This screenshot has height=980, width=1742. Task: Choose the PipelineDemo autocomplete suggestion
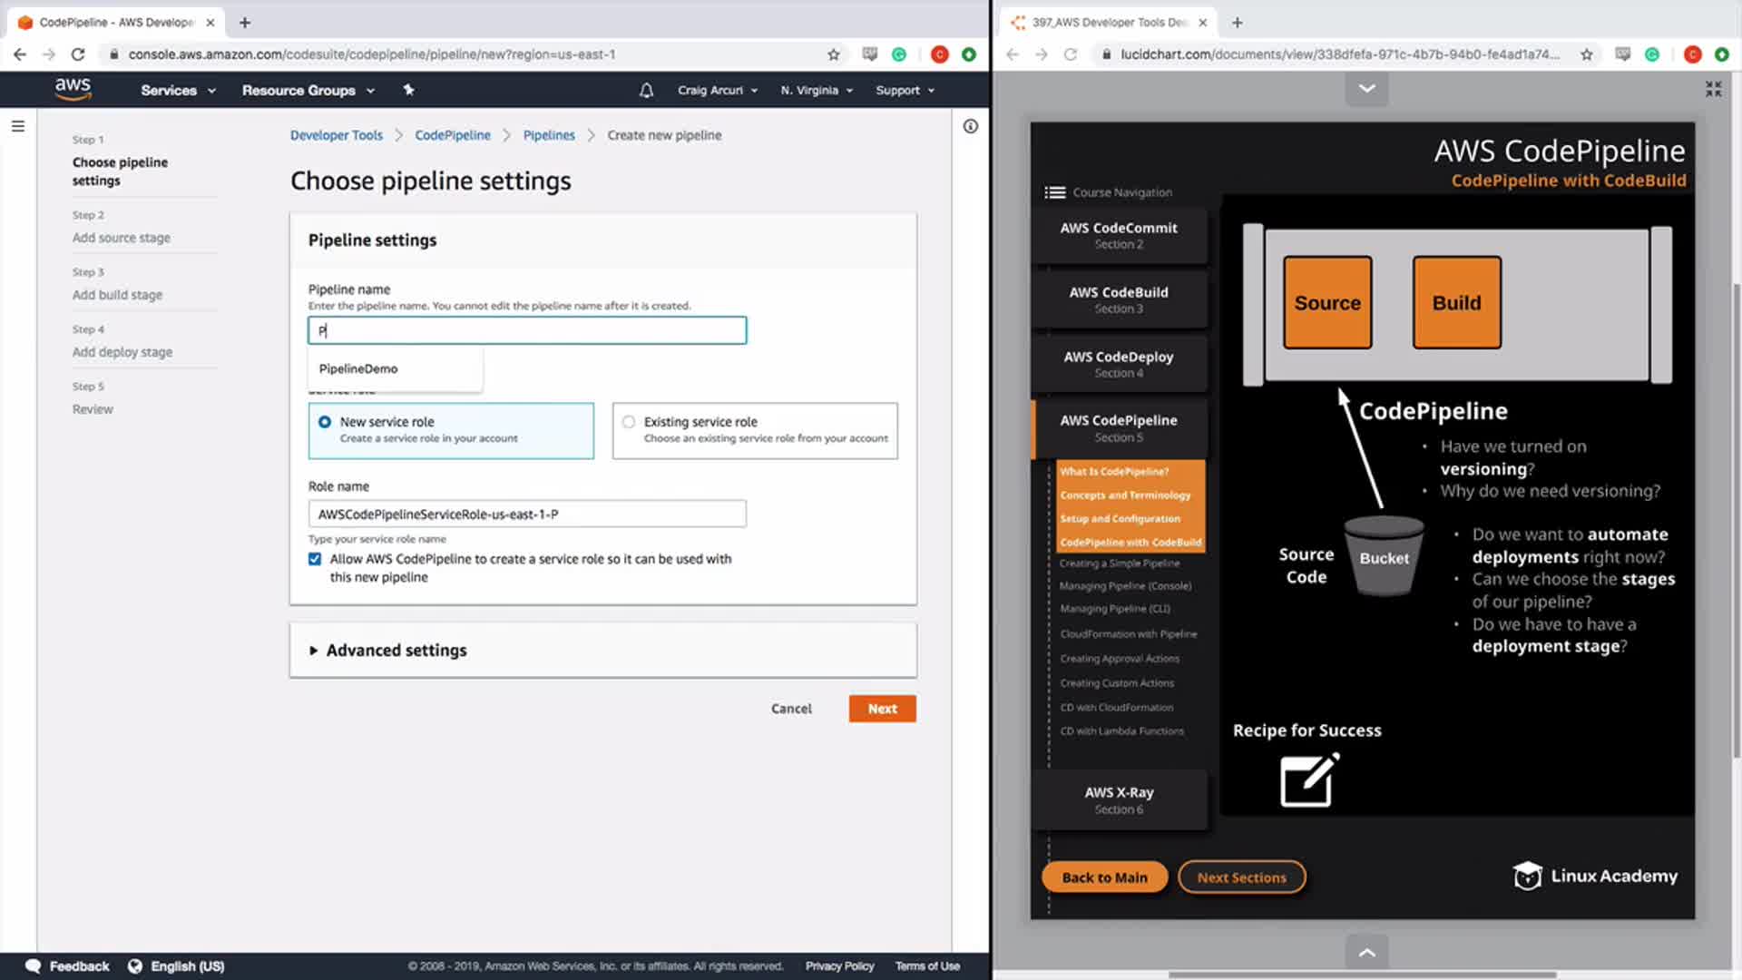358,368
